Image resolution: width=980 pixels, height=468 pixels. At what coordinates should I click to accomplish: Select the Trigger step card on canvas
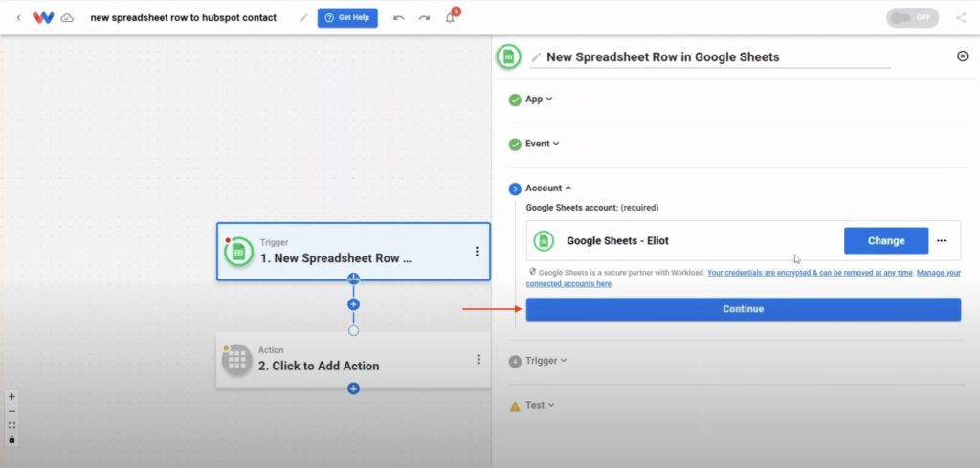tap(353, 251)
